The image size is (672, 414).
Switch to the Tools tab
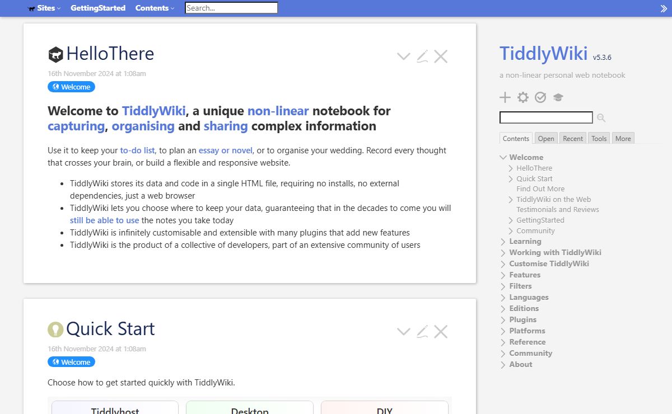pos(599,138)
